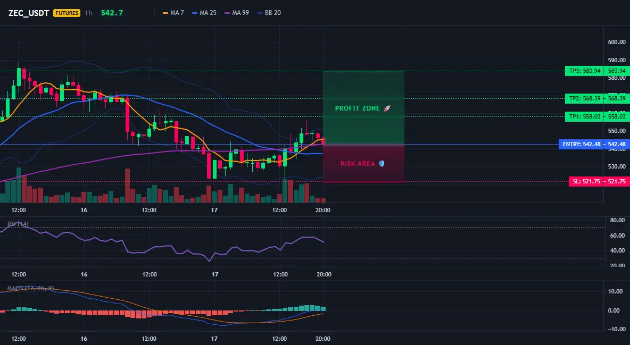The image size is (630, 345).
Task: Toggle the MA 99 legend entry
Action: [237, 13]
